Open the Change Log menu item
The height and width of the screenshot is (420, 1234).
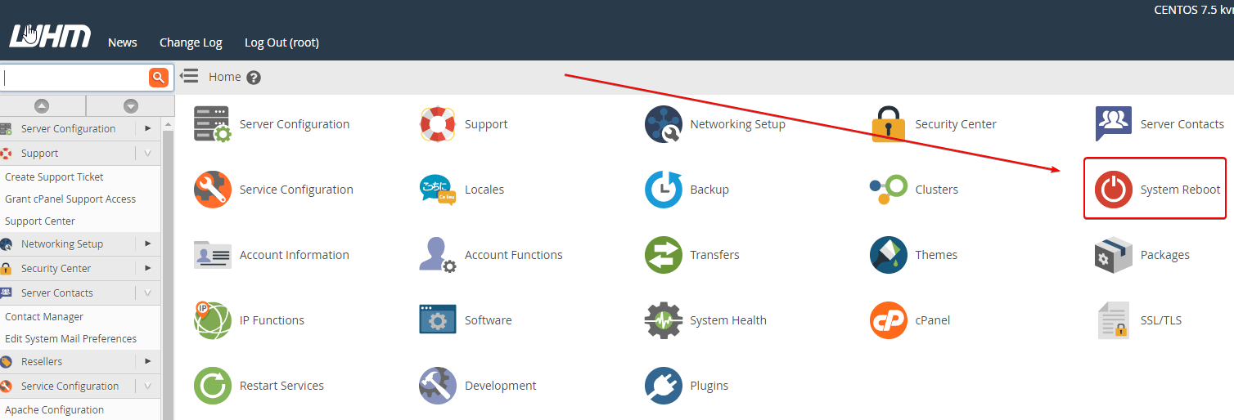[x=191, y=42]
